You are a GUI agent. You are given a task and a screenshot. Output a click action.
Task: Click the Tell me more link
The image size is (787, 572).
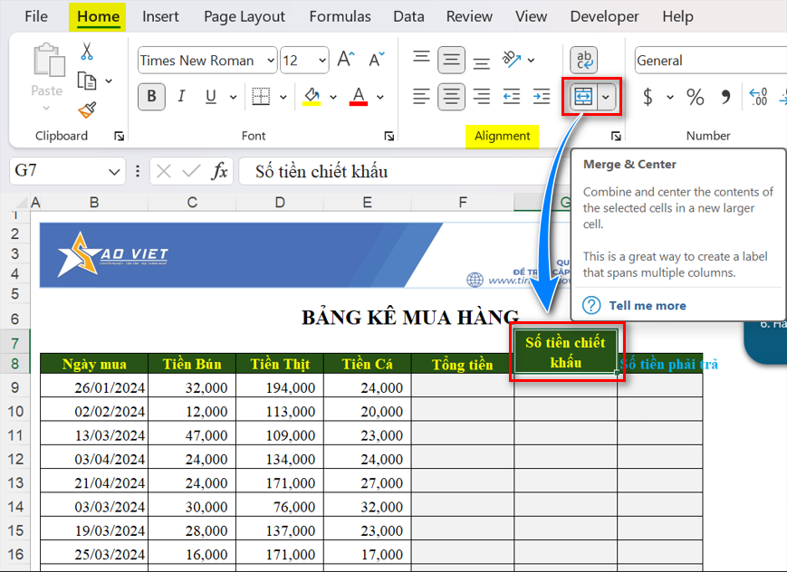tap(647, 306)
